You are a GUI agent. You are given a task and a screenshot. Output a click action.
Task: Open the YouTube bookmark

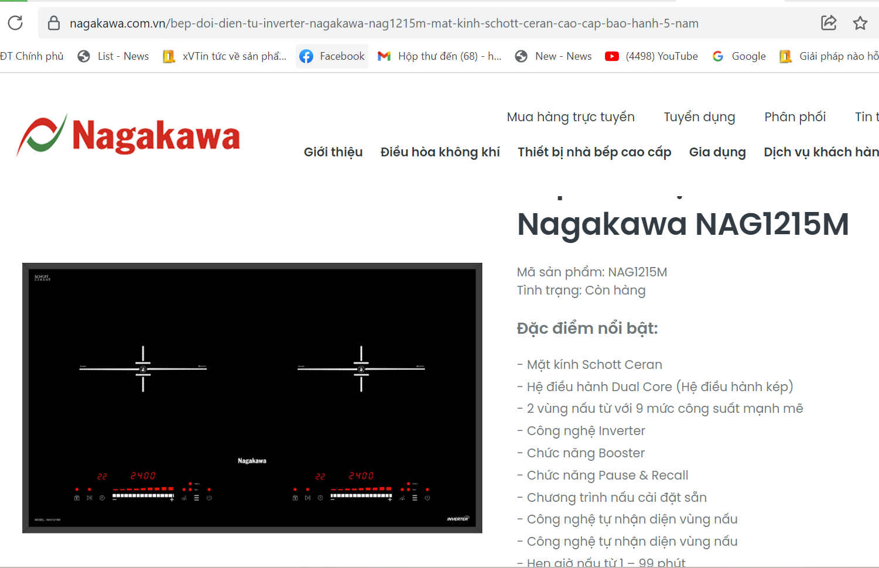[652, 56]
